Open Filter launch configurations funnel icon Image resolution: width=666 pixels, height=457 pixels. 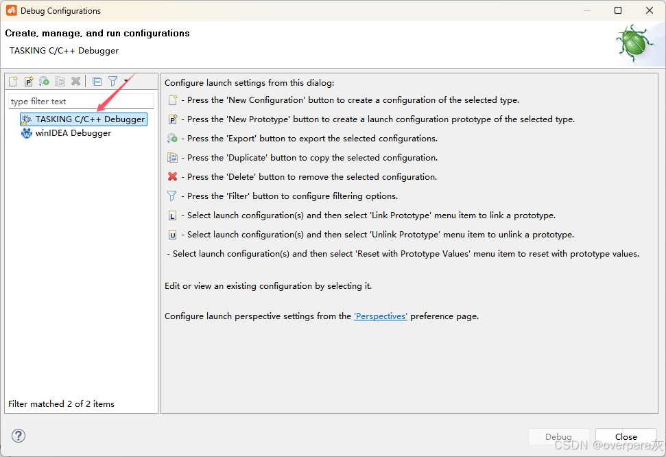(112, 81)
